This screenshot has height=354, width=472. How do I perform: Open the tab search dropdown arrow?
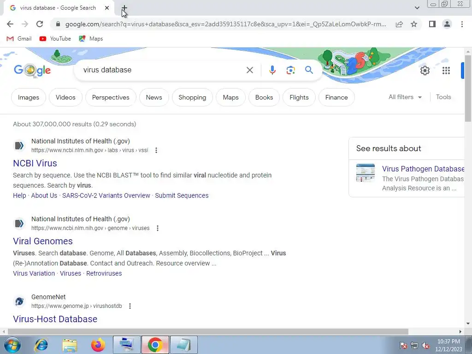(417, 8)
